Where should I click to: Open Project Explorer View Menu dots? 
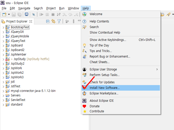click(x=74, y=21)
